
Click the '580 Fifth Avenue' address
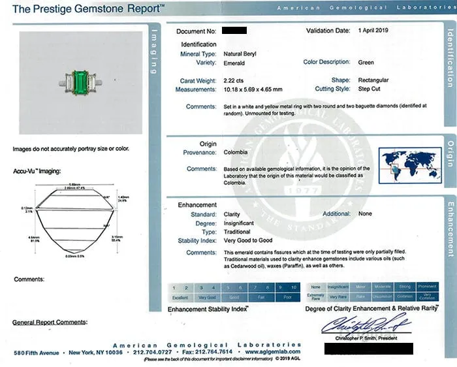[37, 353]
